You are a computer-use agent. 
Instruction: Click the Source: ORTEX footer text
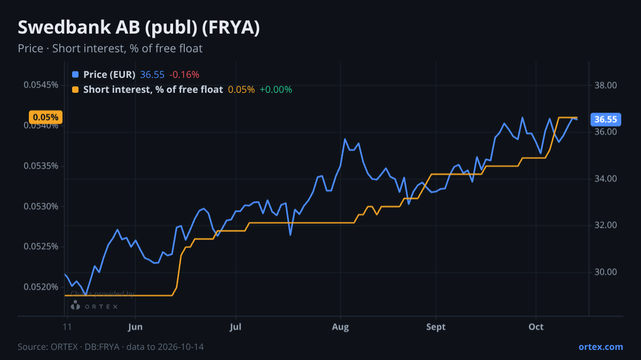[x=111, y=347]
